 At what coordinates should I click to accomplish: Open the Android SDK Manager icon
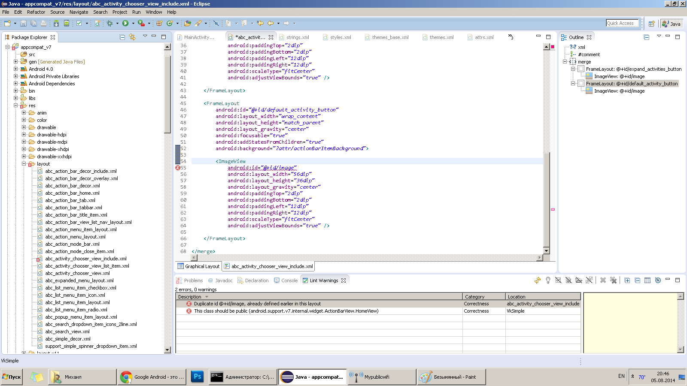56,23
